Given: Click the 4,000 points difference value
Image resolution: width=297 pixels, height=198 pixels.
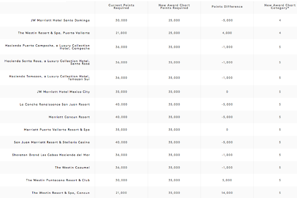Looking at the screenshot, I should (227, 33).
